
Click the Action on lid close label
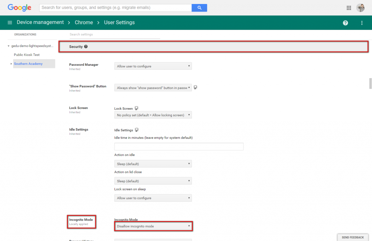pyautogui.click(x=128, y=172)
